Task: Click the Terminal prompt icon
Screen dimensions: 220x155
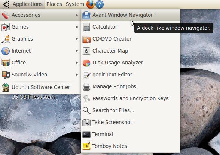Action: (86, 135)
